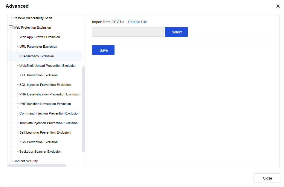Open SQL Injection Prevention Exclusion
This screenshot has height=187, width=284.
tap(45, 85)
